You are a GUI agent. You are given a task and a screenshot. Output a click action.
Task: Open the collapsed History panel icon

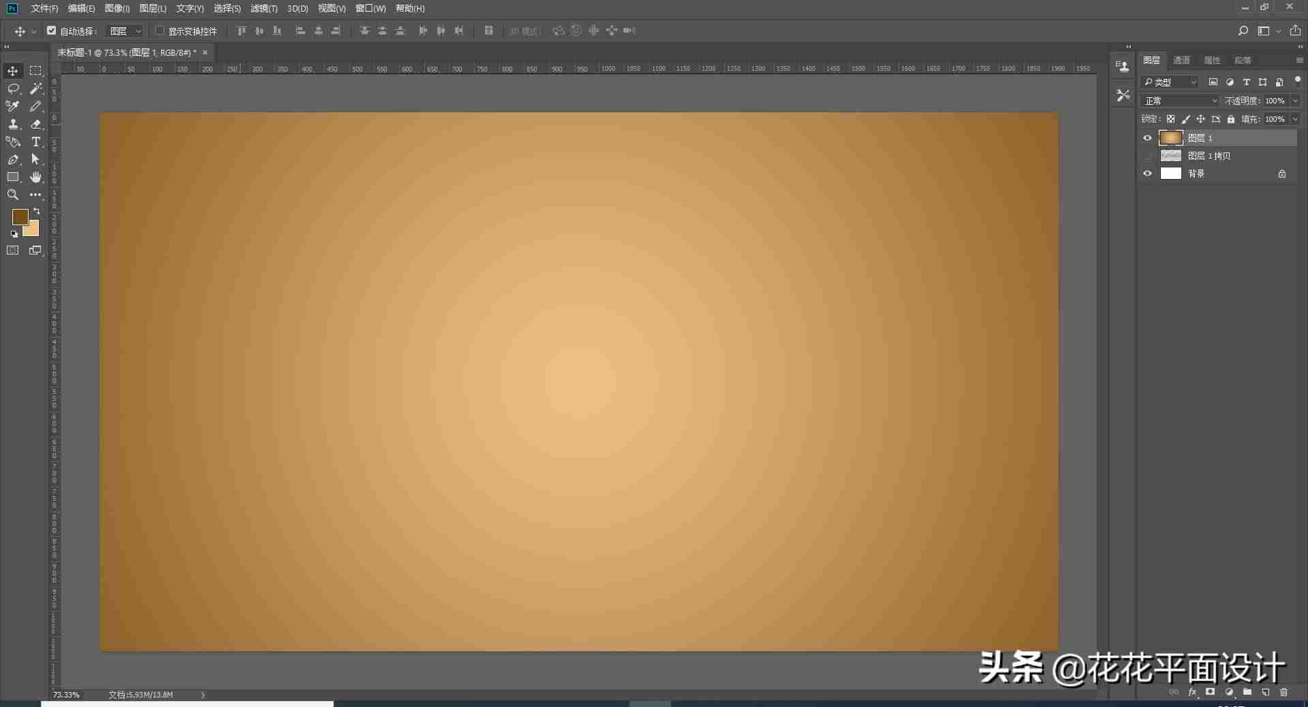(x=1123, y=66)
